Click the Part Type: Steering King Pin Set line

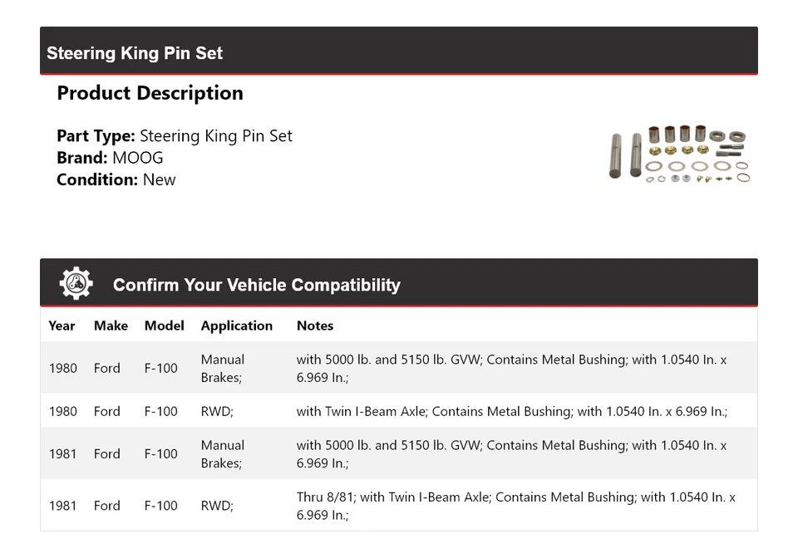point(175,136)
